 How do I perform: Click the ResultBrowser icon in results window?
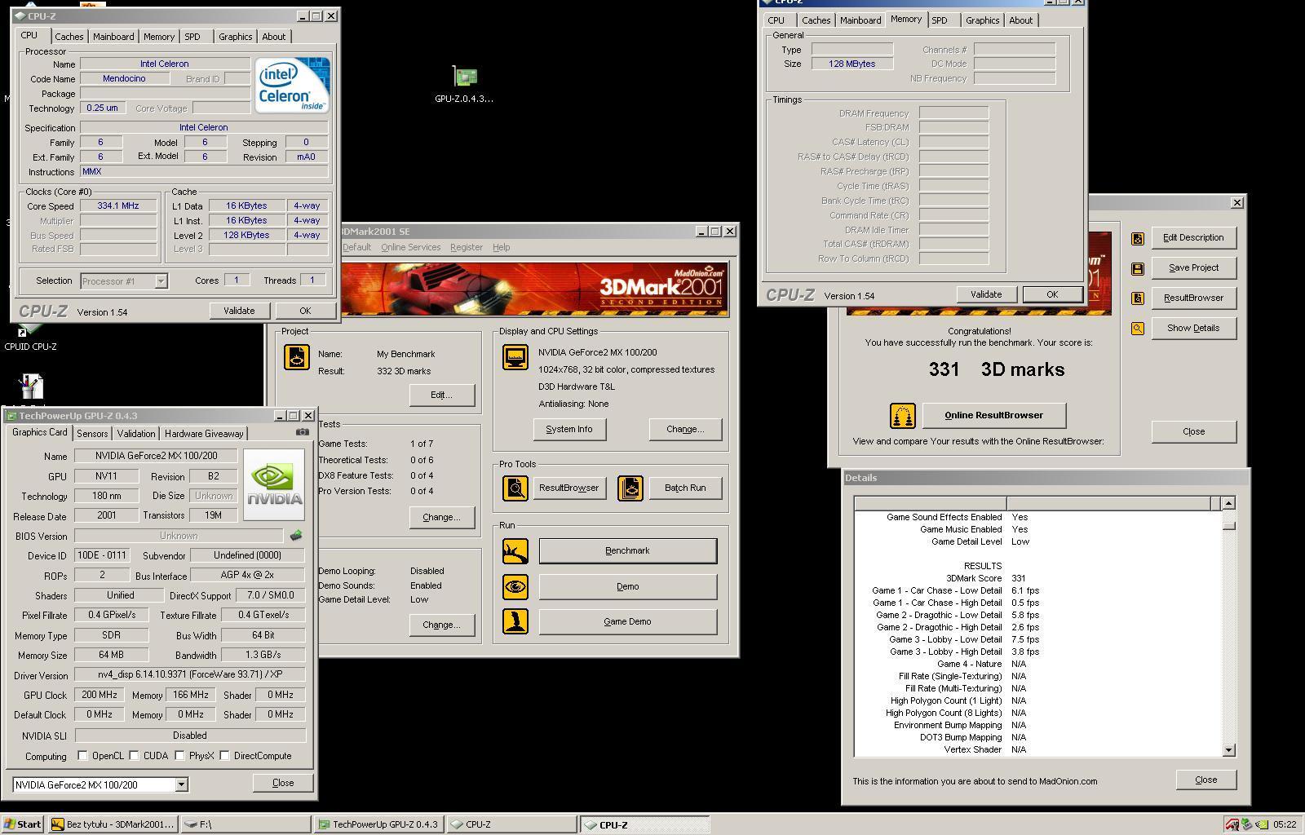pos(1138,298)
